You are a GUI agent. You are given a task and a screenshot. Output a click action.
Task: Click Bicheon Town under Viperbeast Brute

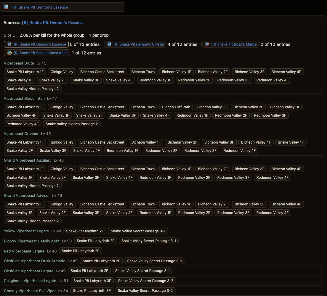pyautogui.click(x=143, y=72)
